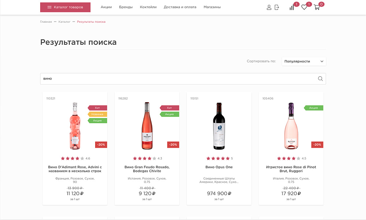Click the search field containing вино

coord(146,78)
